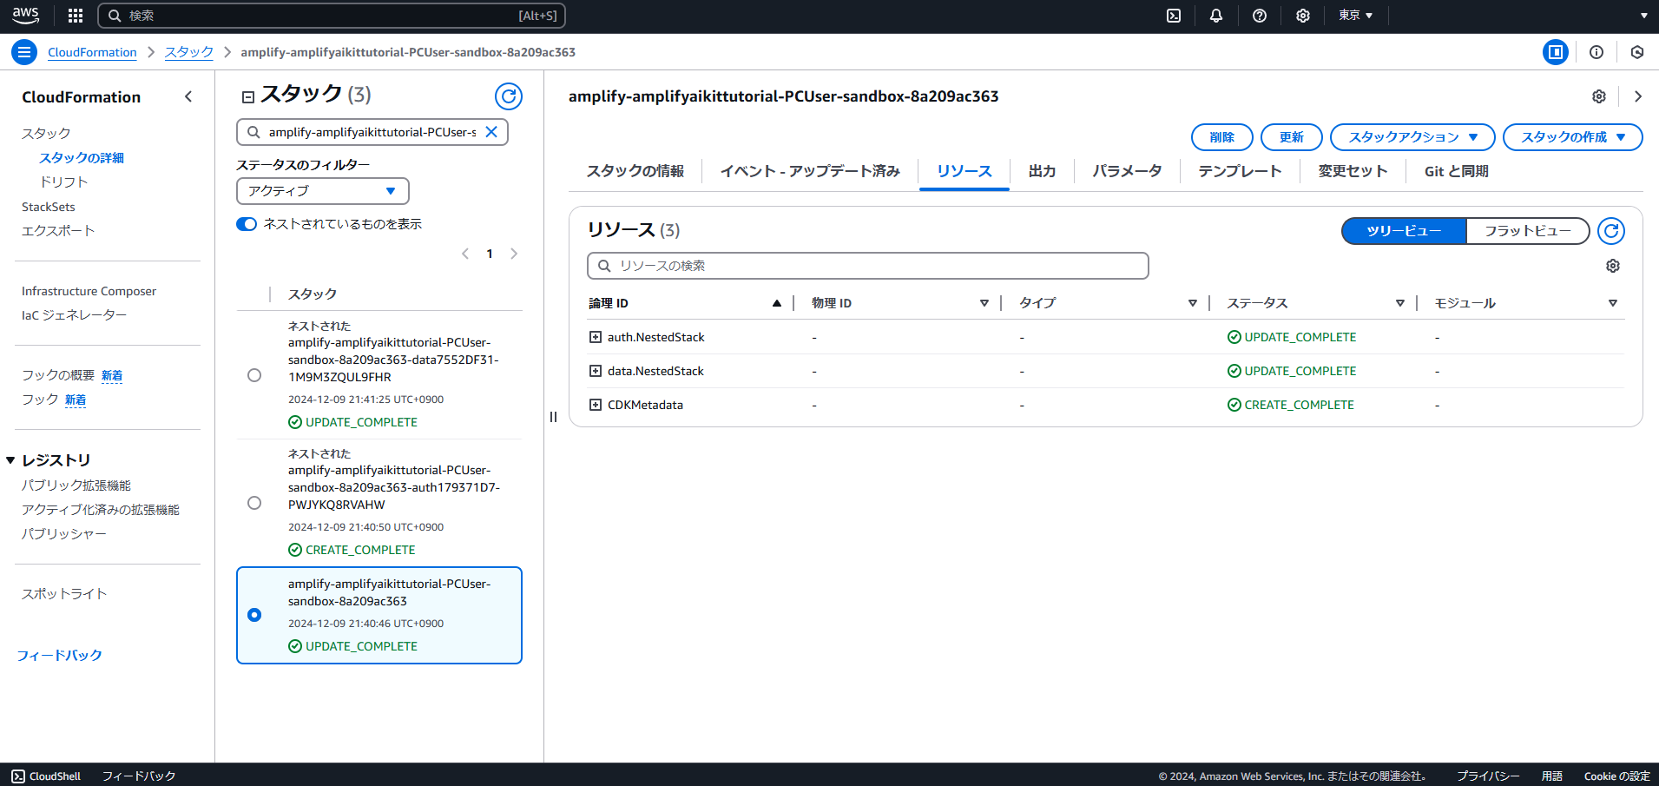Sort by Module column arrow
Screen dimensions: 1659x786
point(1613,303)
